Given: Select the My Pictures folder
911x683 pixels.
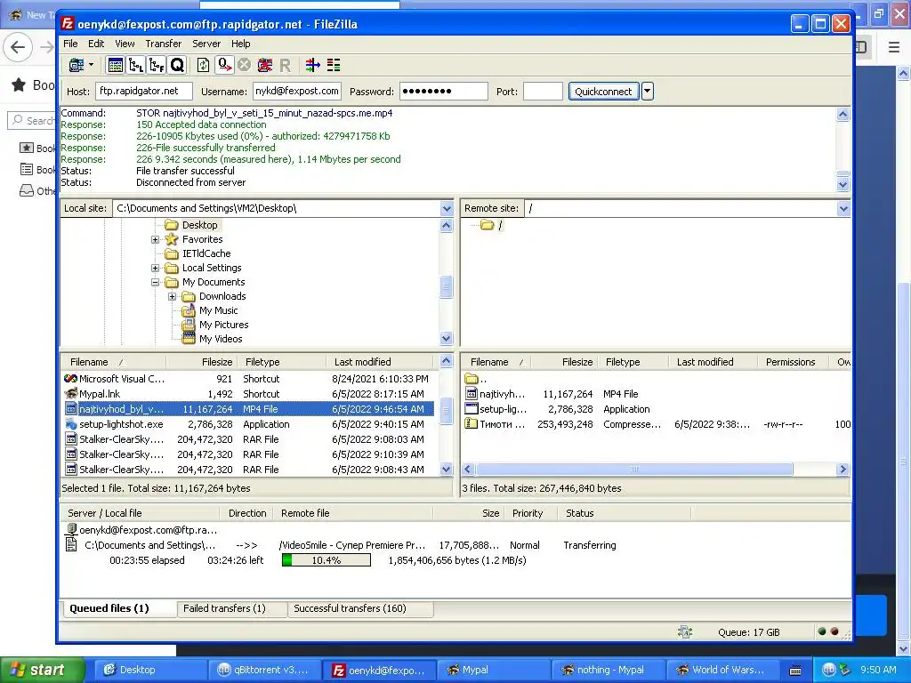Looking at the screenshot, I should 223,325.
